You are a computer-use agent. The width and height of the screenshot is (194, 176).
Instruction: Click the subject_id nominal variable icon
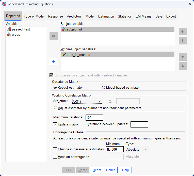click(63, 29)
